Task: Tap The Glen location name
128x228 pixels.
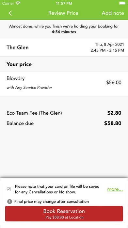Action: point(18,47)
